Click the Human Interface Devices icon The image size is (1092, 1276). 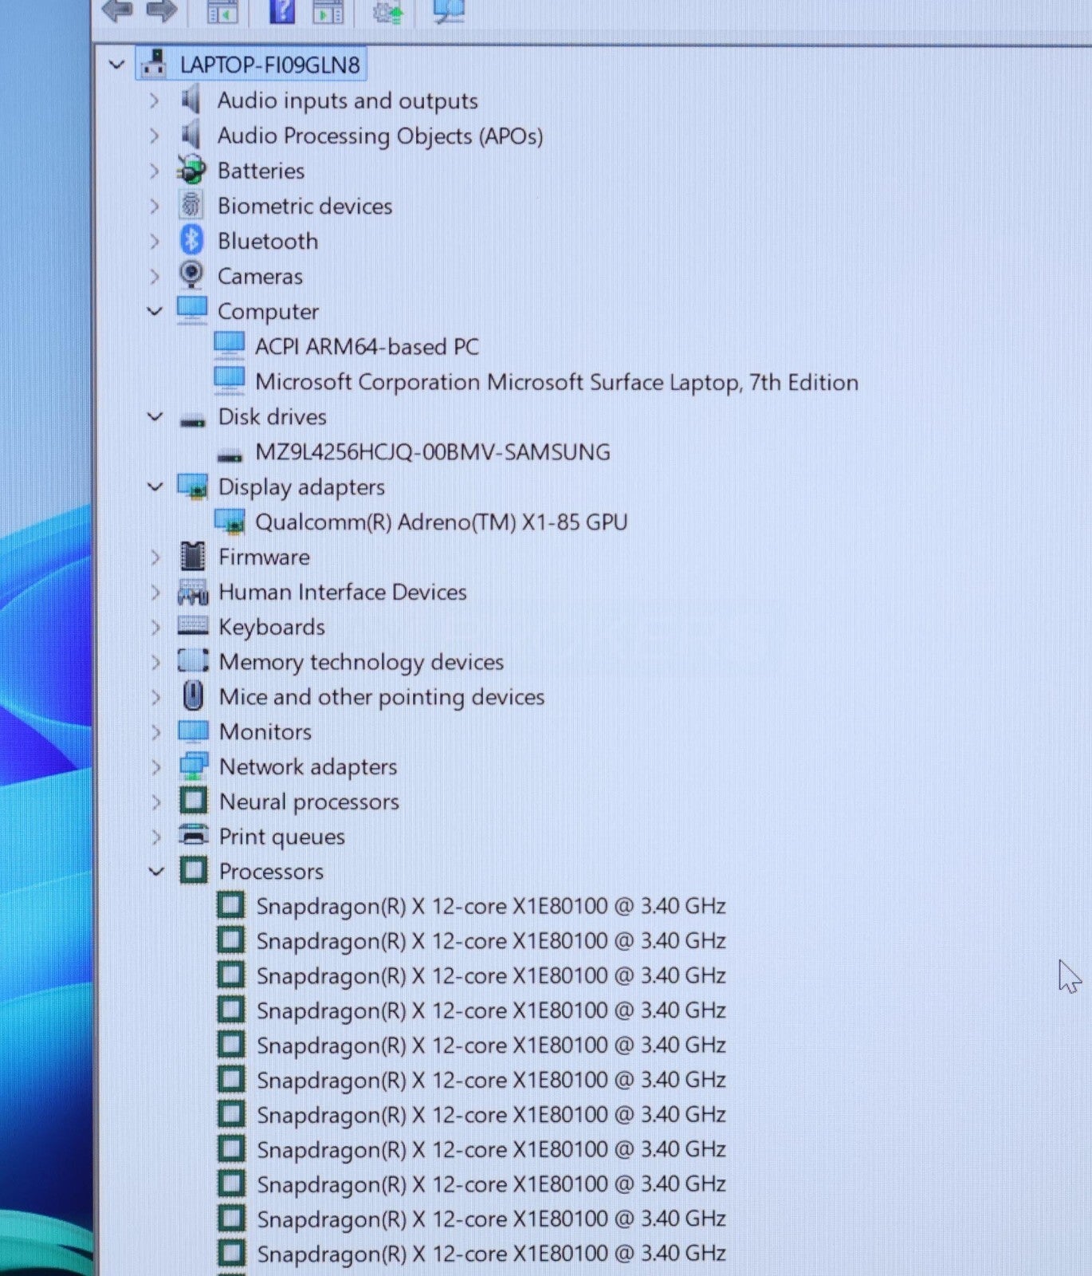(193, 592)
